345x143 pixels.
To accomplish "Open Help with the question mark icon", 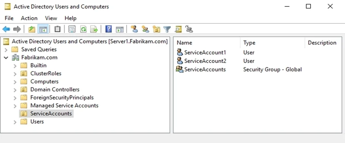I will pyautogui.click(x=108, y=29).
